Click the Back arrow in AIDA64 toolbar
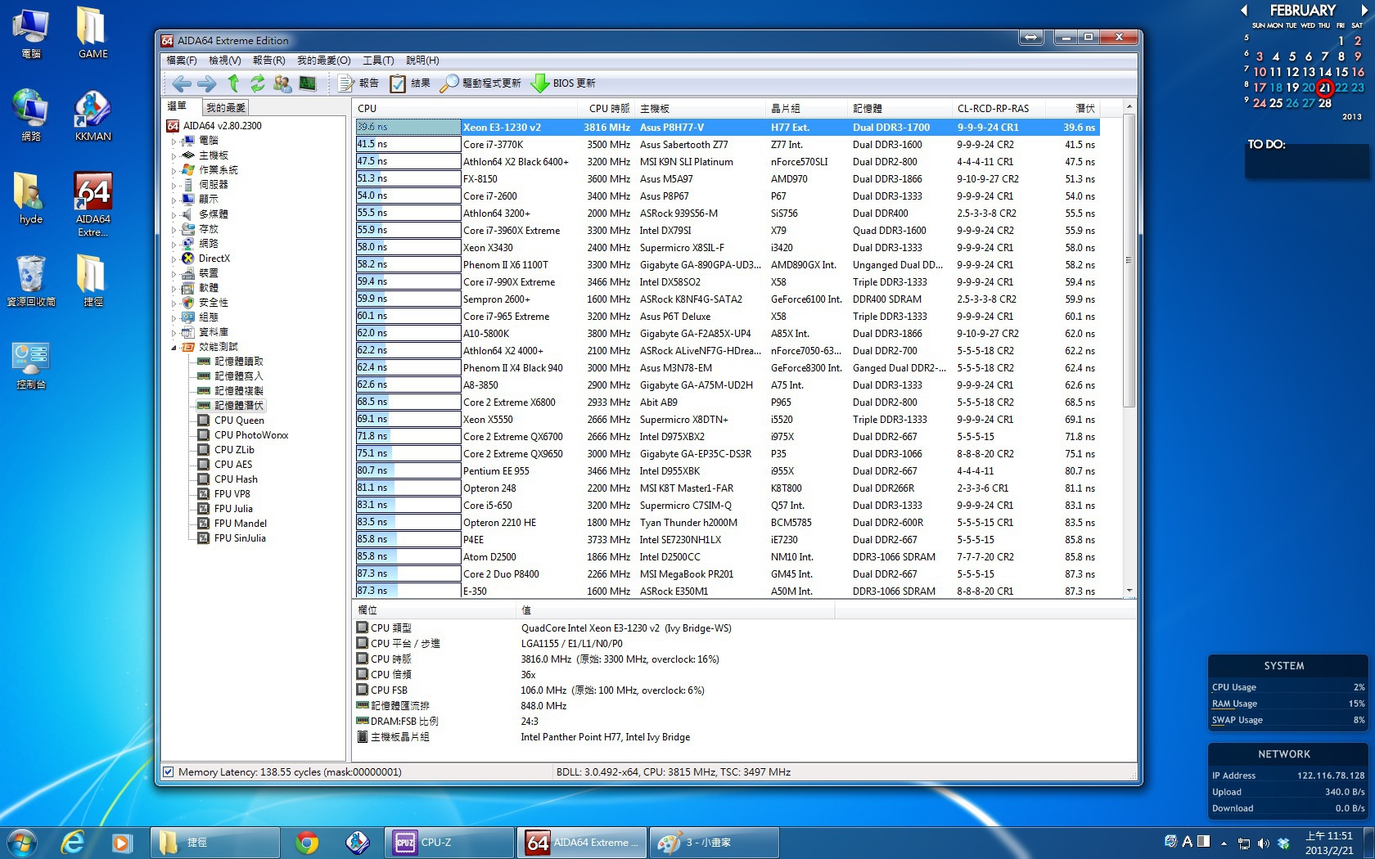Screen dimensions: 1375x859 tap(182, 83)
